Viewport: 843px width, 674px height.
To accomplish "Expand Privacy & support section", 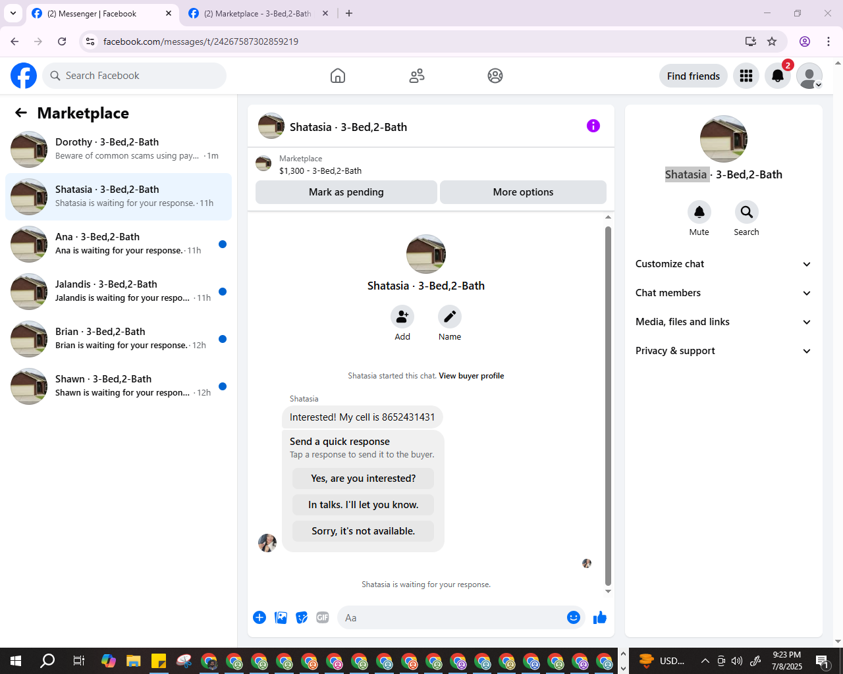I will pos(723,351).
